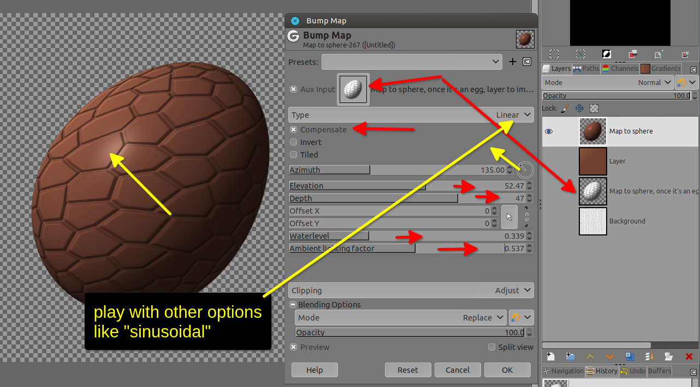Click the offset X/Y chain link icon
700x387 pixels.
[x=526, y=217]
